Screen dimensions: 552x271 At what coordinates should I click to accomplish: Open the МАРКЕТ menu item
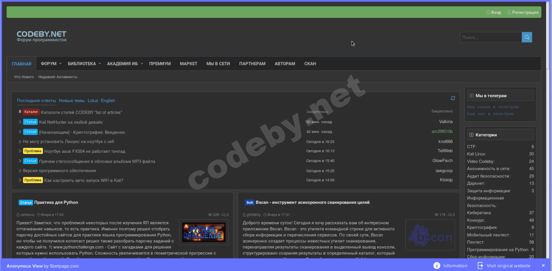click(188, 64)
